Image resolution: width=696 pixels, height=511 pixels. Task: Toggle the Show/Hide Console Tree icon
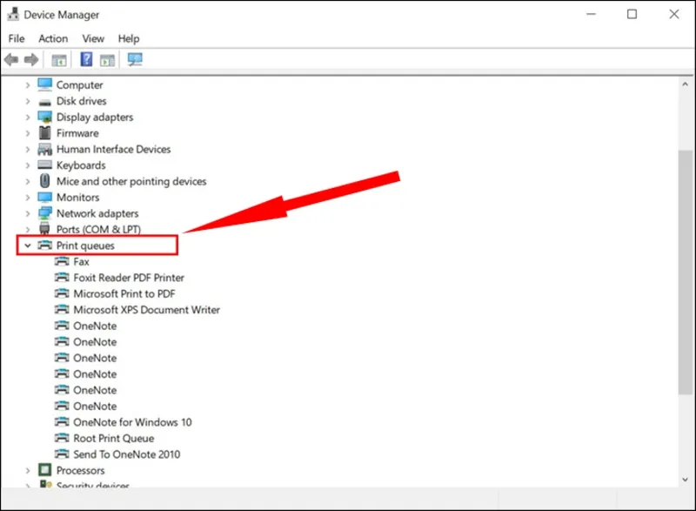point(58,60)
